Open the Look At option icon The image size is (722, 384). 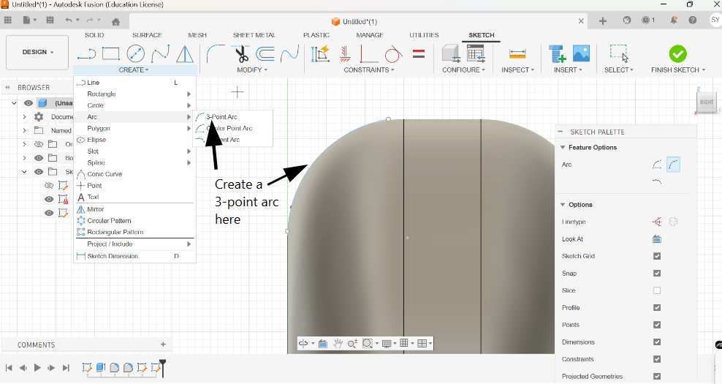(x=656, y=239)
